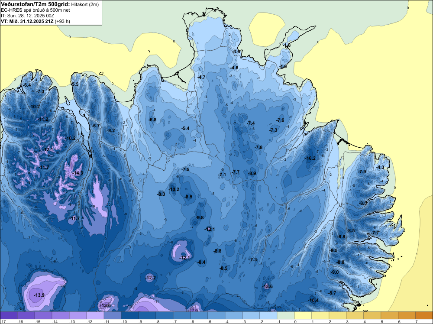Click the -7.1 temperature value on the map
This screenshot has width=433, height=324.
point(222,175)
